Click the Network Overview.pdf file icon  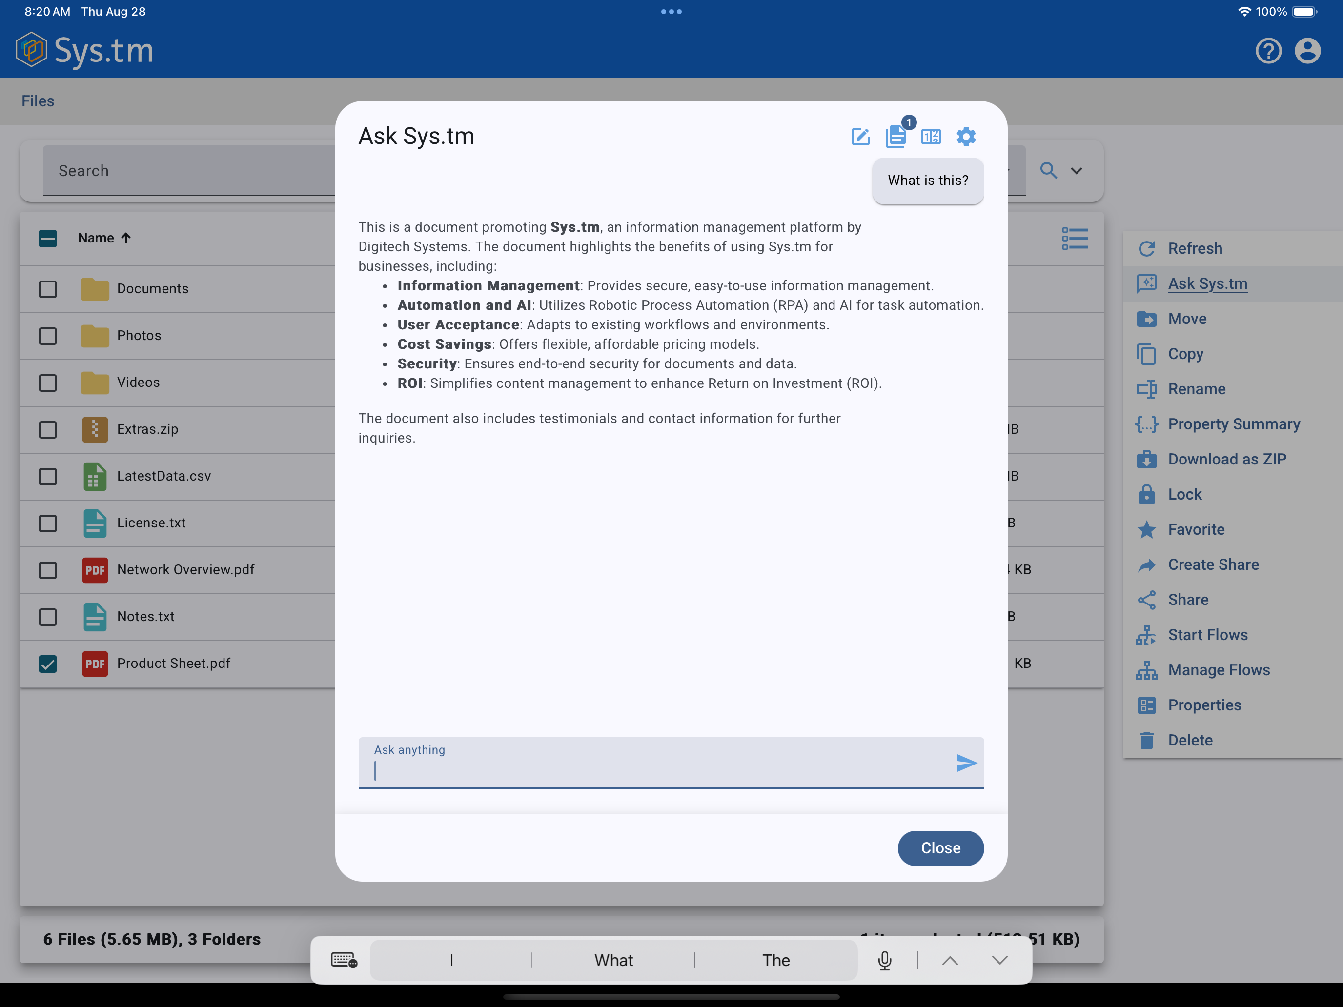(x=95, y=570)
